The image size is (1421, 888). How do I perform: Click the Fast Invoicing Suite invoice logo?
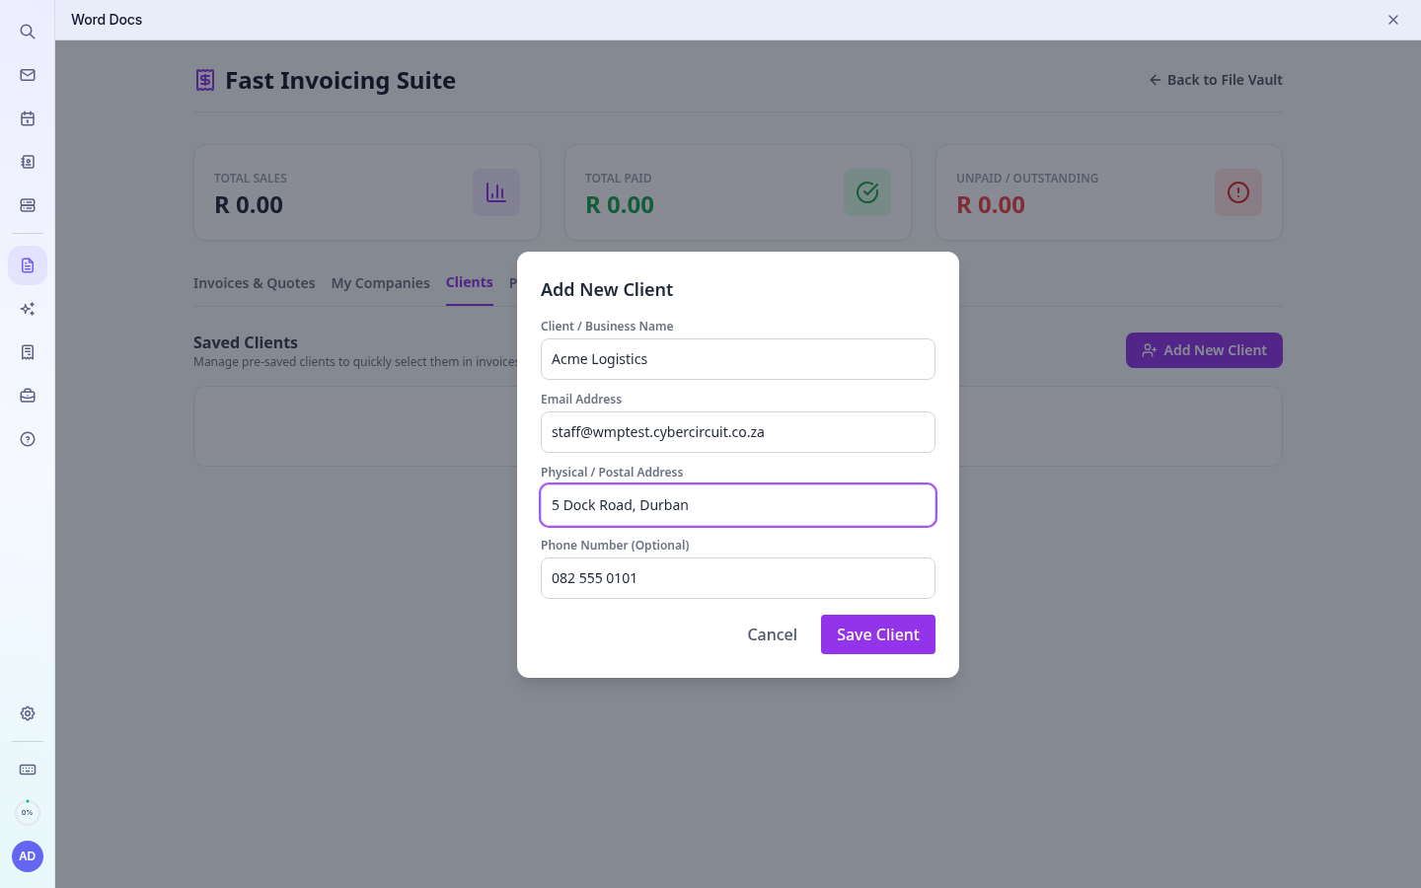(x=205, y=80)
